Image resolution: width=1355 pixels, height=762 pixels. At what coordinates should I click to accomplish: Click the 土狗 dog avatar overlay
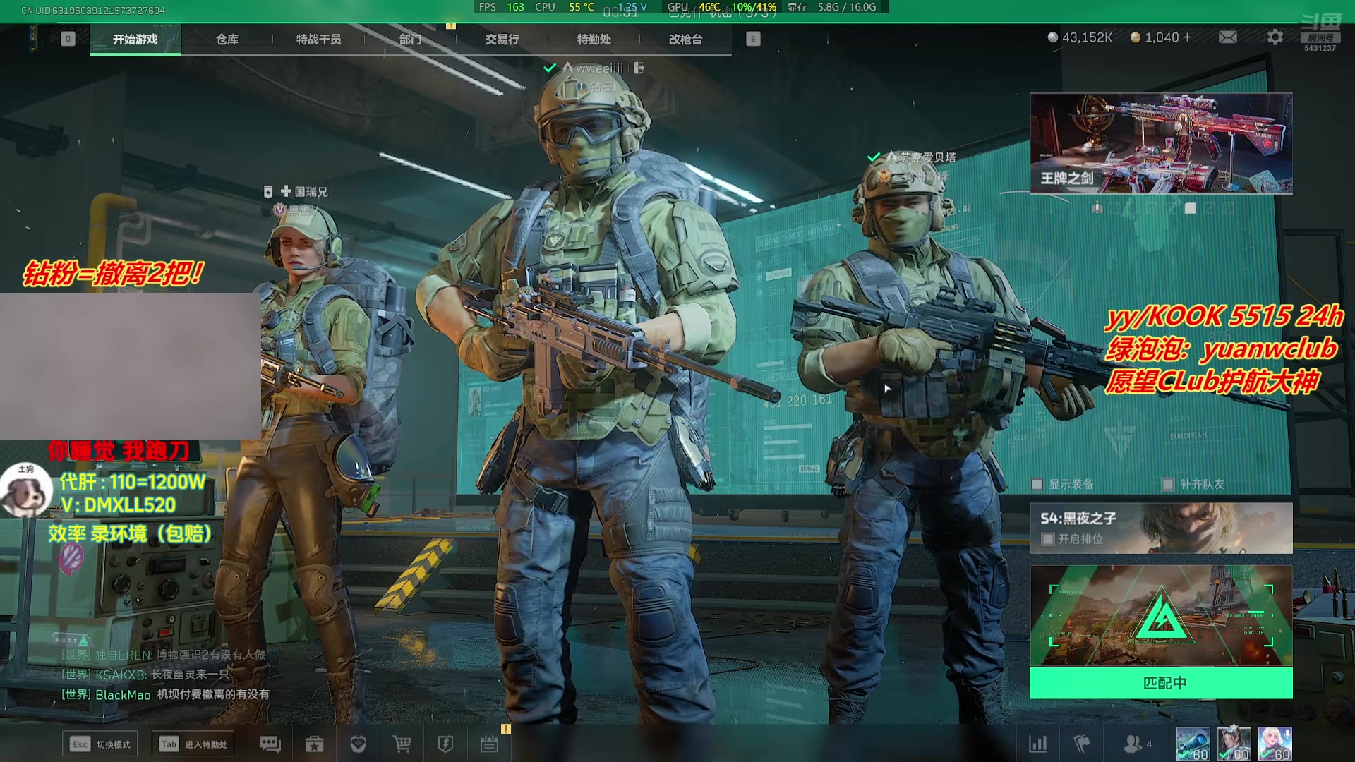[26, 490]
